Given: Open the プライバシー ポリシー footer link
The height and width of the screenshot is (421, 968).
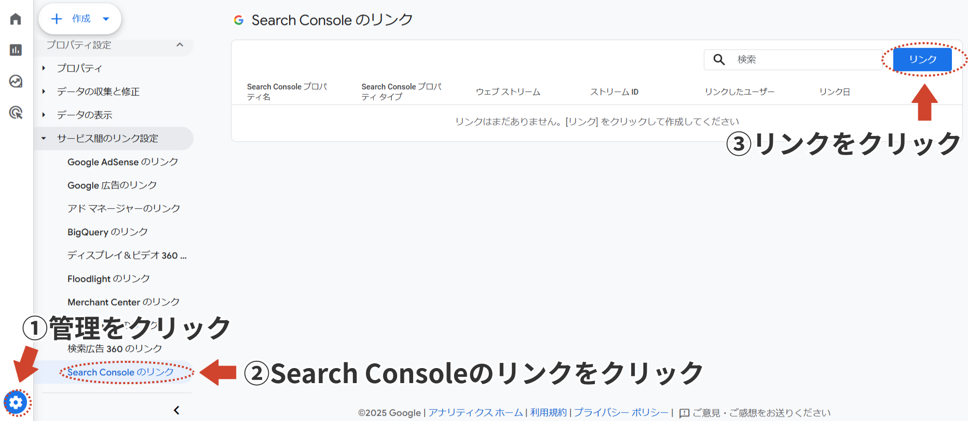Looking at the screenshot, I should 621,413.
